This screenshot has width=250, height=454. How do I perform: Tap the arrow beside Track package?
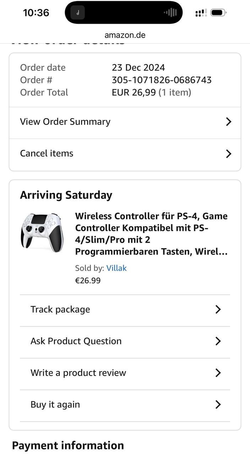[x=218, y=309]
